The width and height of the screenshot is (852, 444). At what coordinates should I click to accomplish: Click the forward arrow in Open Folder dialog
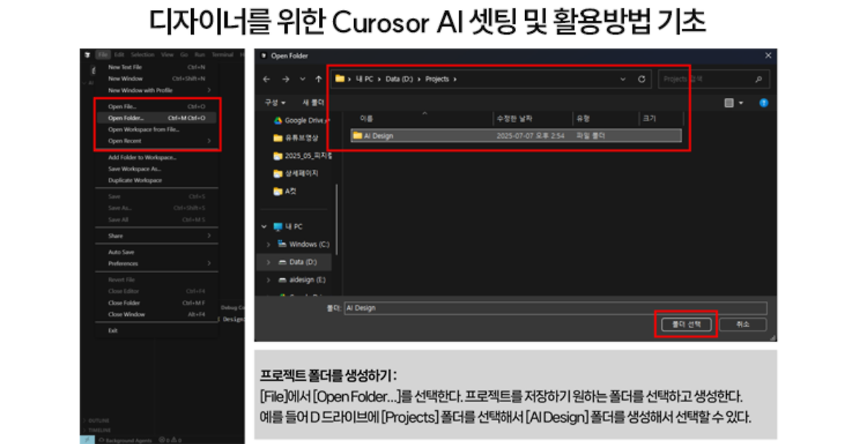pos(286,79)
